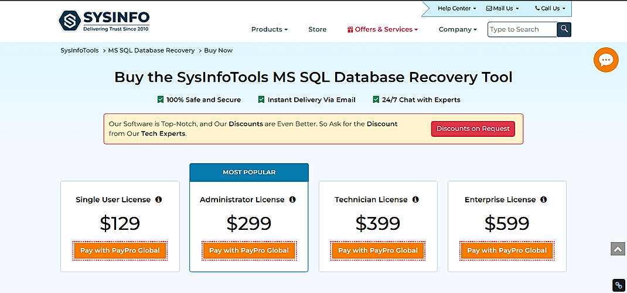Click the $299 price text
Screen dimensions: 627x293
248,223
